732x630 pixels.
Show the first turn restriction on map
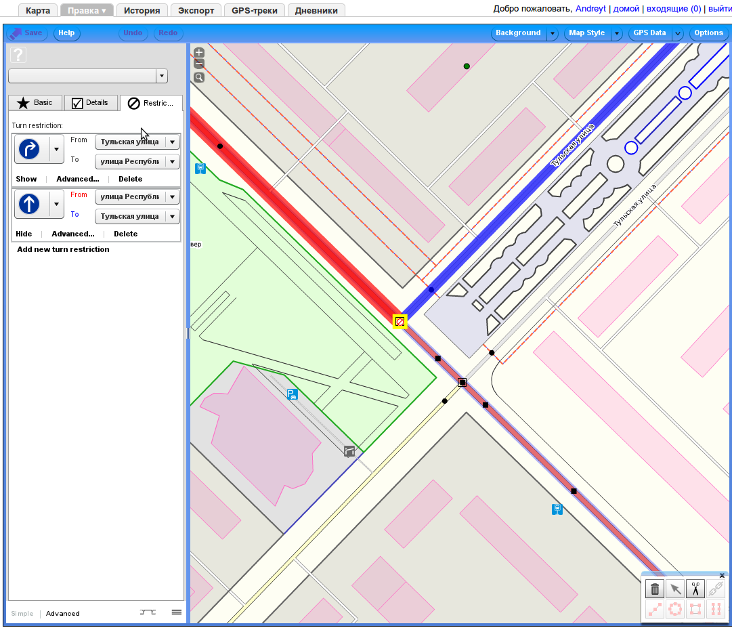(26, 179)
